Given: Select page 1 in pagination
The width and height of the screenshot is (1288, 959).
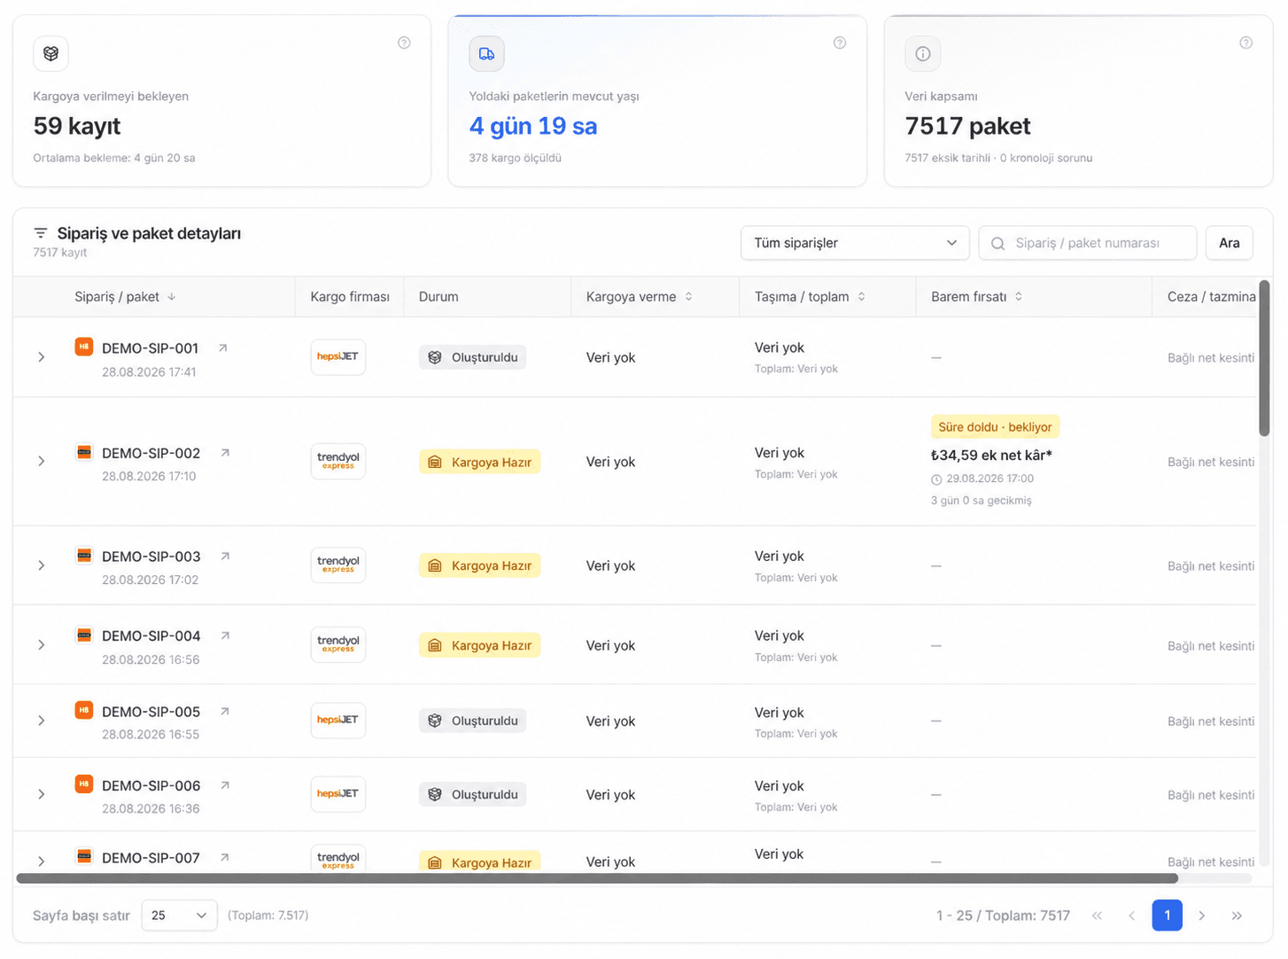Looking at the screenshot, I should 1167,916.
